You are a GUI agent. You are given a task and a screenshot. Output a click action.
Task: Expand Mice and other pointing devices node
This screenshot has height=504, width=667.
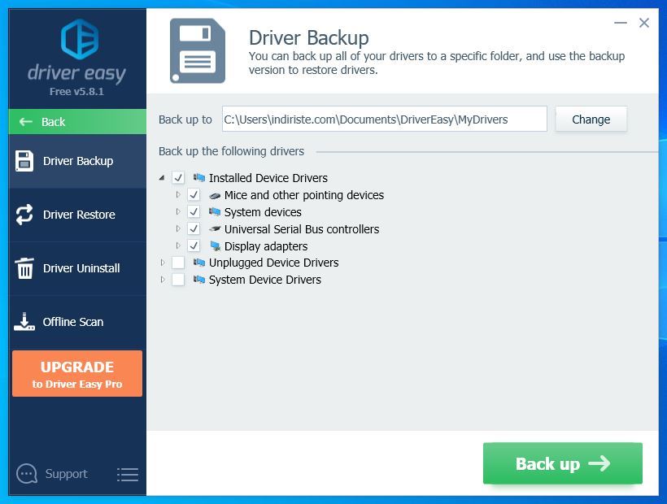(178, 194)
